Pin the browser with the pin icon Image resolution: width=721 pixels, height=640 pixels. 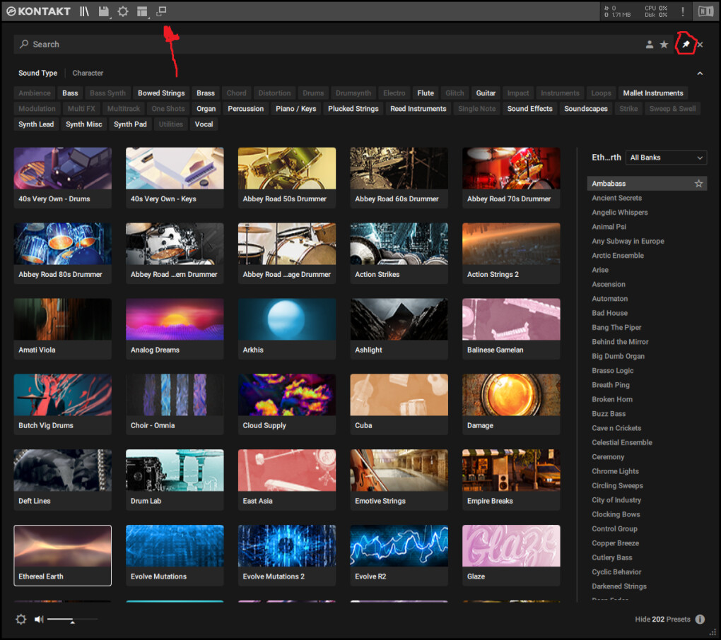coord(686,44)
